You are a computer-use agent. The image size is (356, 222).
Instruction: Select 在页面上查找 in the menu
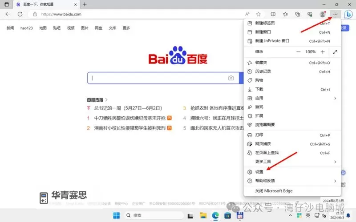[292, 153]
